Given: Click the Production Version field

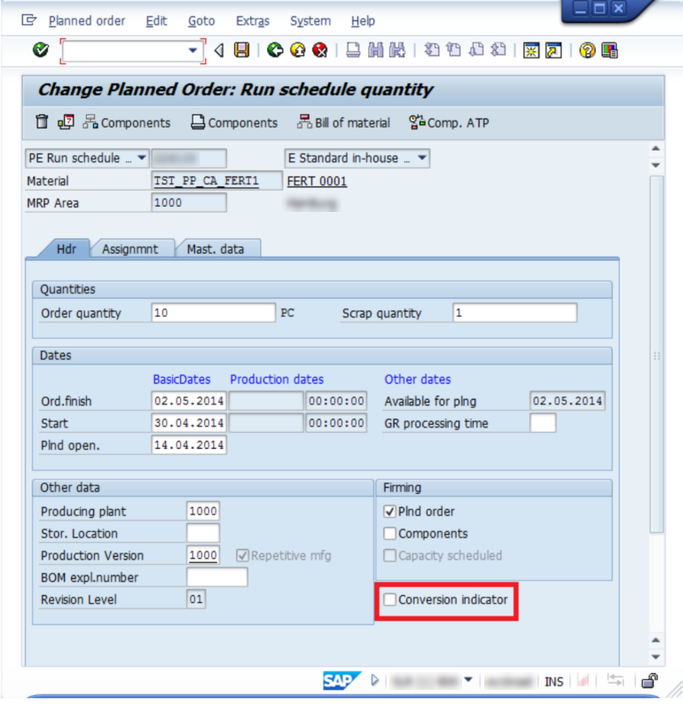Looking at the screenshot, I should pos(203,555).
